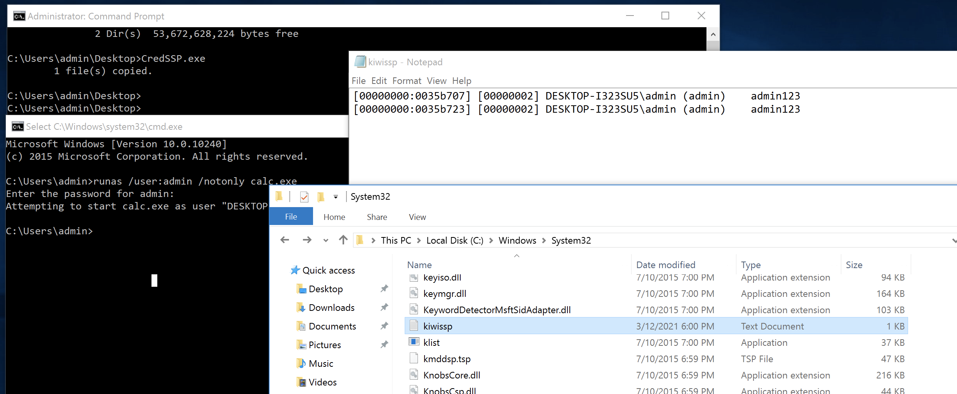Open the Home tab in Explorer ribbon
This screenshot has width=957, height=394.
(334, 217)
